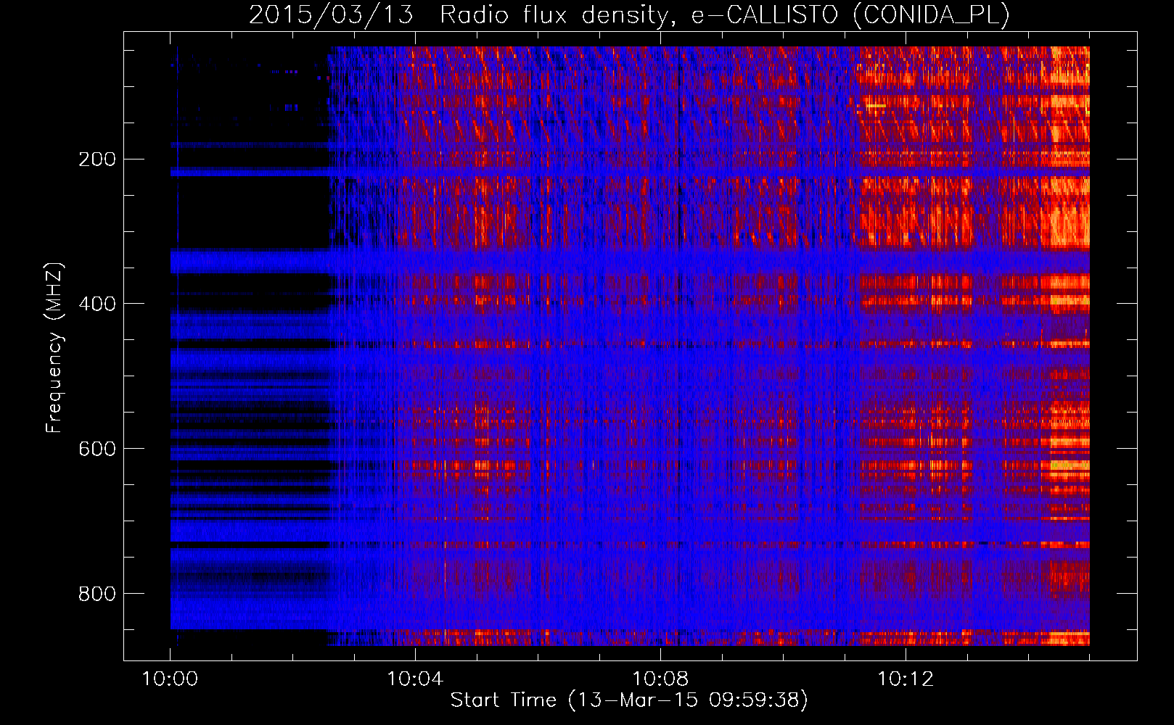Screen dimensions: 1174x725
Task: Click the 600 frequency tick label
Action: pyautogui.click(x=97, y=449)
